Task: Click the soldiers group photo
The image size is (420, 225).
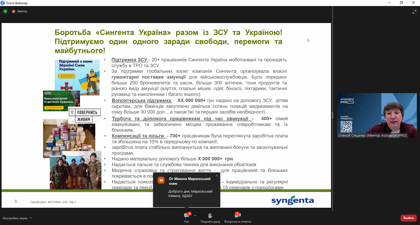Action: pyautogui.click(x=76, y=170)
